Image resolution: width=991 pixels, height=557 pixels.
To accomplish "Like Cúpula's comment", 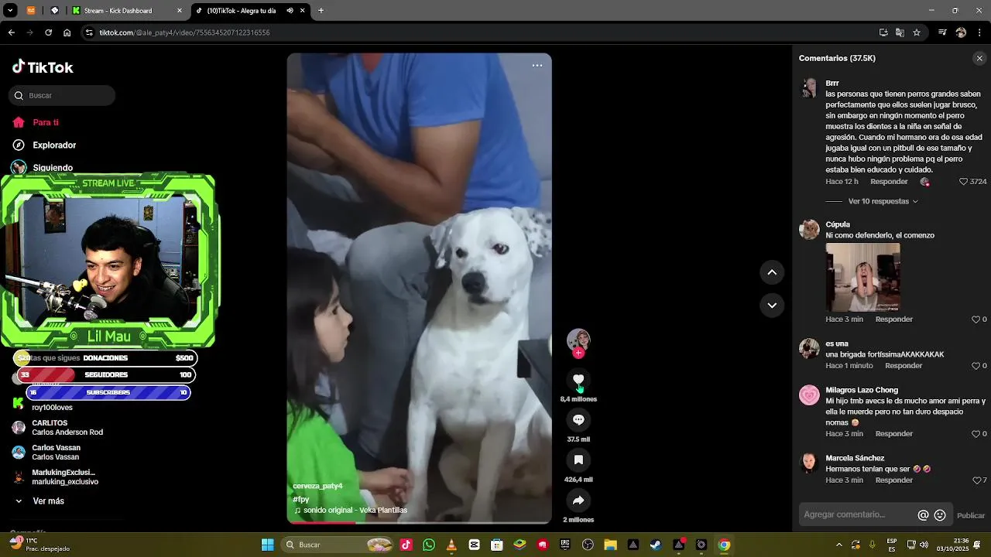I will click(976, 320).
